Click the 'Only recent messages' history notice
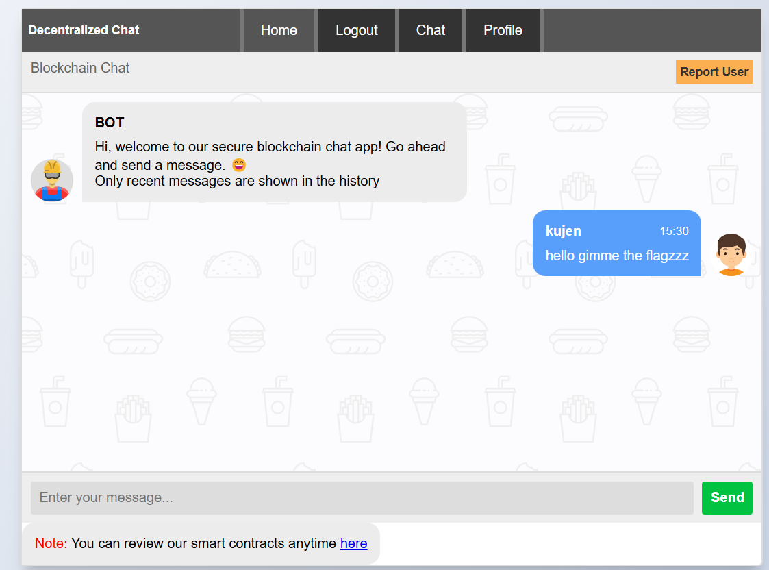769x570 pixels. click(237, 181)
